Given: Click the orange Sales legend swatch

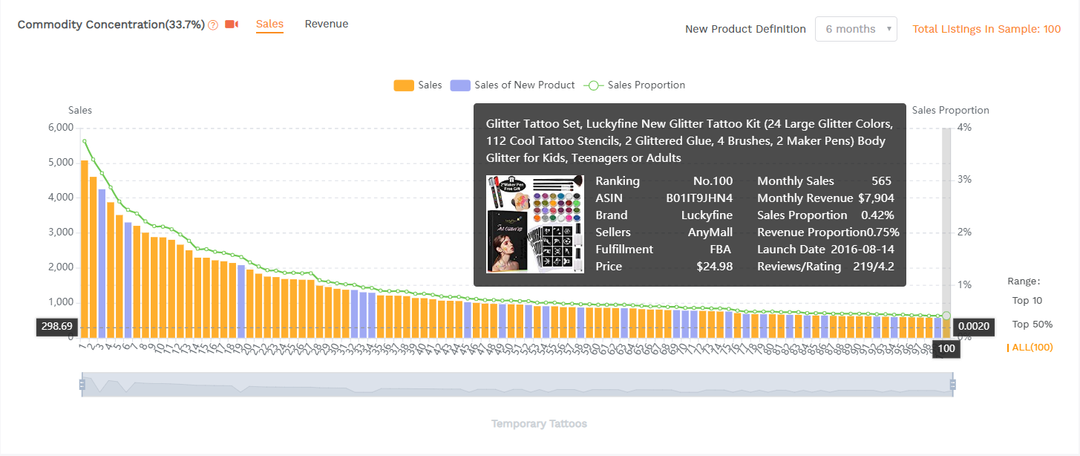Looking at the screenshot, I should 404,85.
